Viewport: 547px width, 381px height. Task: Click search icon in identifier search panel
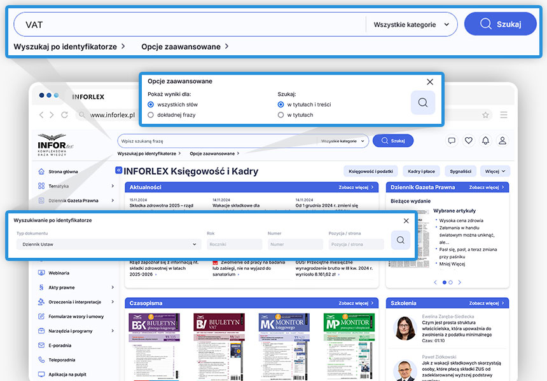click(400, 240)
